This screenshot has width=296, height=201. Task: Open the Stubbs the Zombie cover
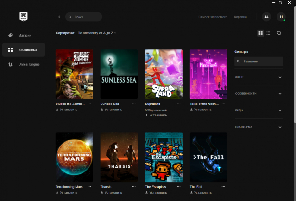tap(74, 74)
